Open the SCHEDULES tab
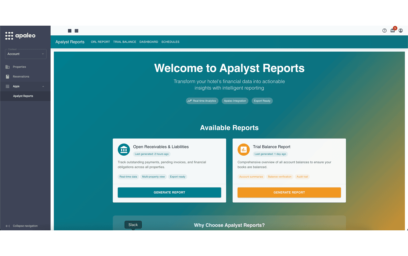408x256 pixels. coord(170,42)
